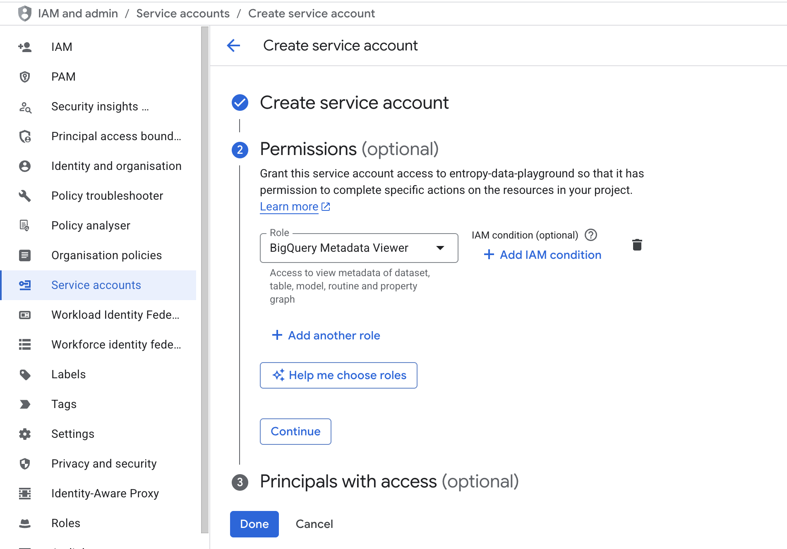Select the IAM sidebar icon
Image resolution: width=787 pixels, height=549 pixels.
click(x=25, y=47)
